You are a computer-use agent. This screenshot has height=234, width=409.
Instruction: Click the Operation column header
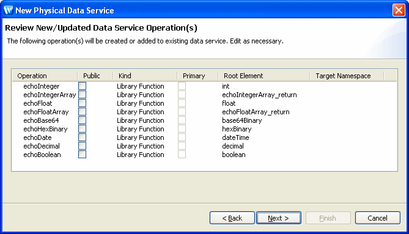(45, 76)
